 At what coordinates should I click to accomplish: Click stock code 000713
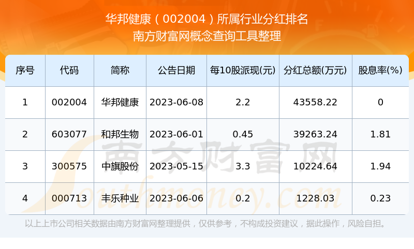(x=69, y=198)
